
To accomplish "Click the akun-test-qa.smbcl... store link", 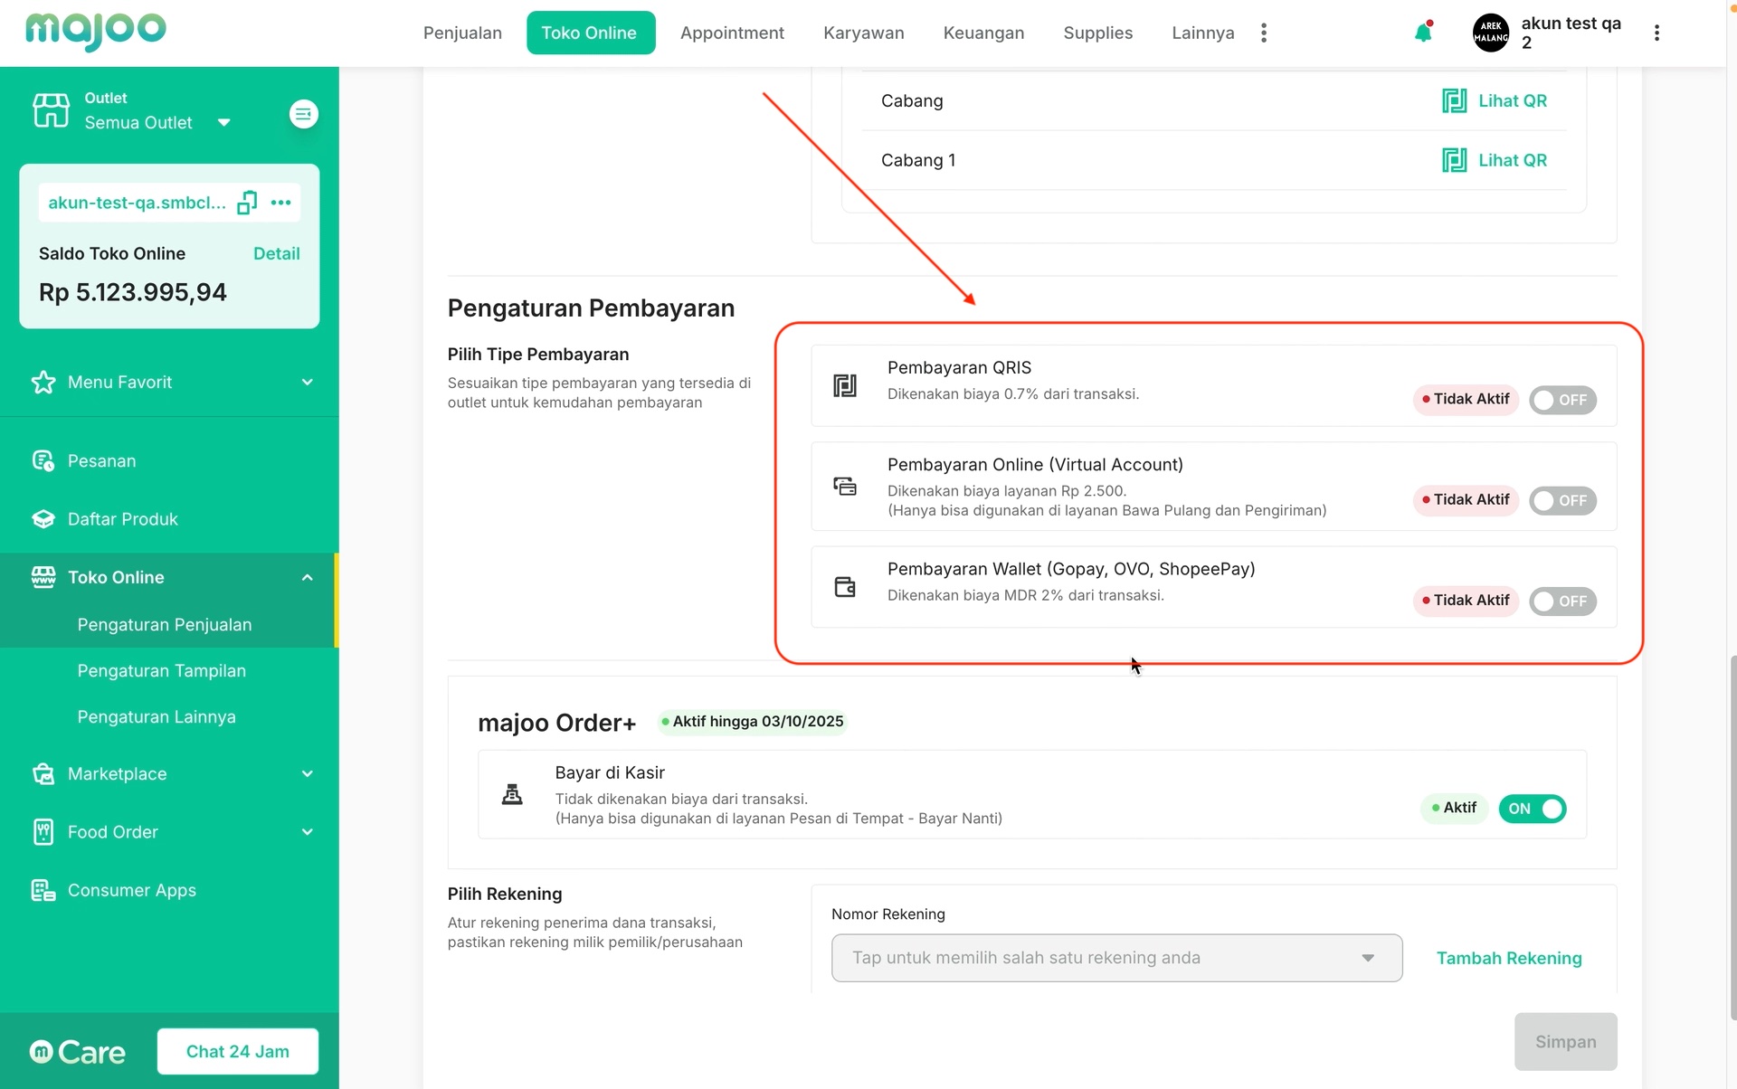I will 138,203.
